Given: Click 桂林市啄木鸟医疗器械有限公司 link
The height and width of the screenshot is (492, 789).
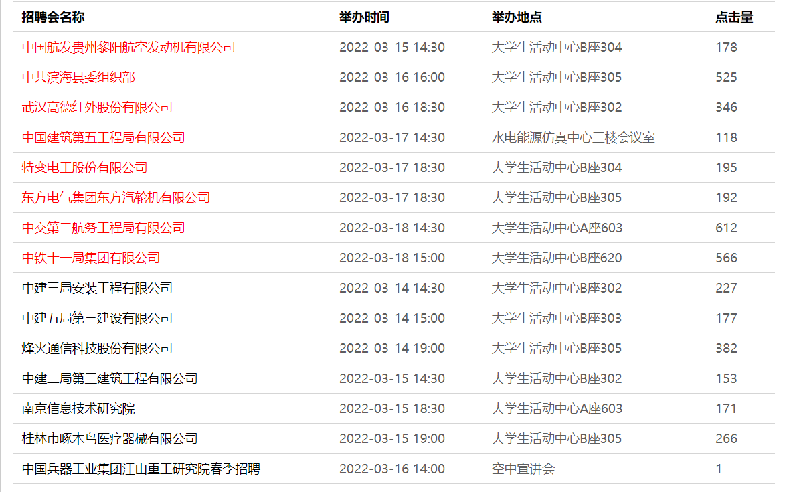Looking at the screenshot, I should coord(110,439).
